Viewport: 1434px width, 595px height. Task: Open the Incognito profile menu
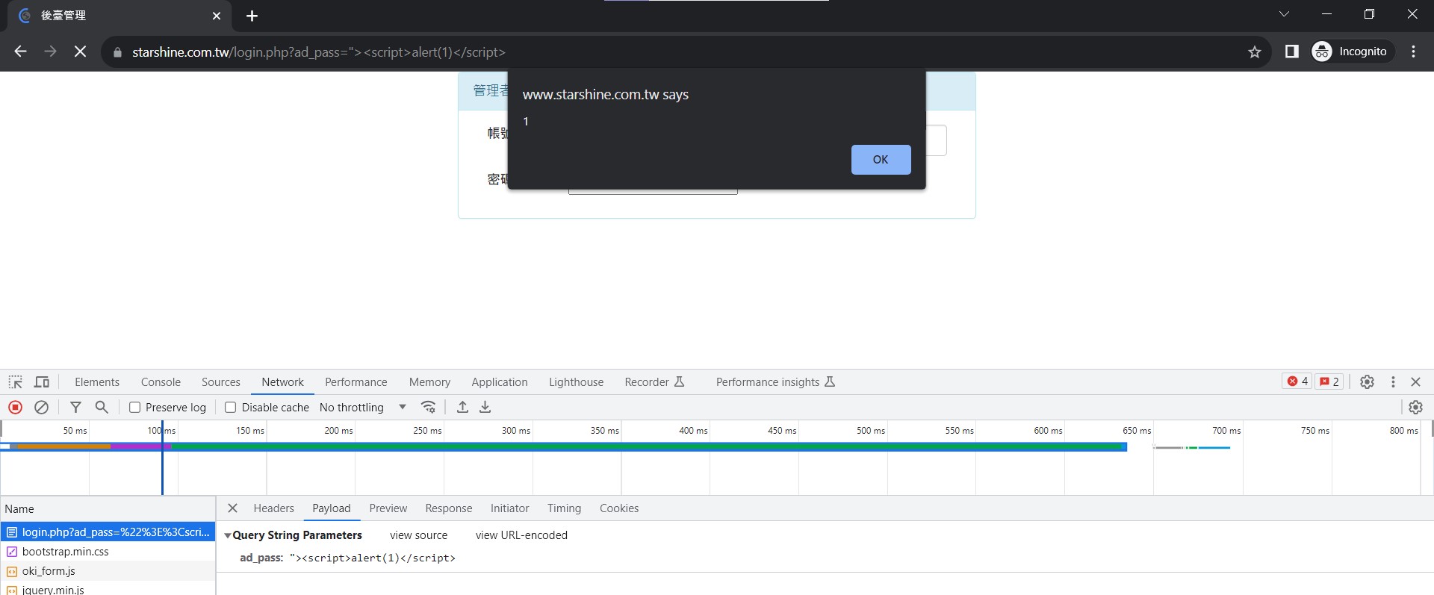tap(1353, 52)
